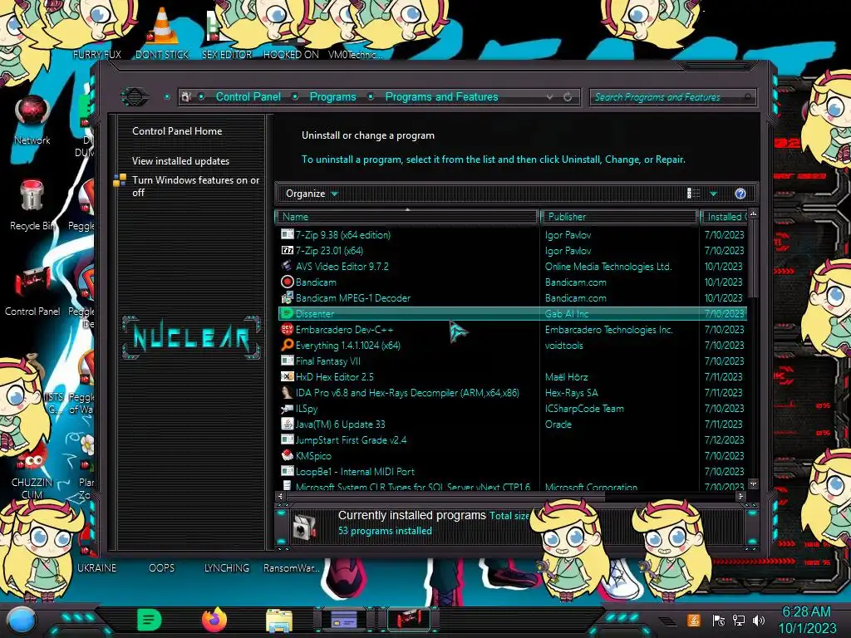Click the change view icon in toolbar
Viewport: 851px width, 638px height.
click(x=693, y=194)
